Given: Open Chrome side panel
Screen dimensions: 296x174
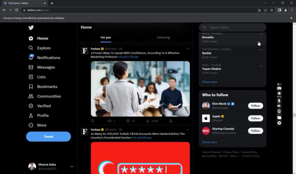Looking at the screenshot, I should 279,10.
